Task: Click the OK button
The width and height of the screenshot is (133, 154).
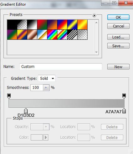Action: coord(118,17)
